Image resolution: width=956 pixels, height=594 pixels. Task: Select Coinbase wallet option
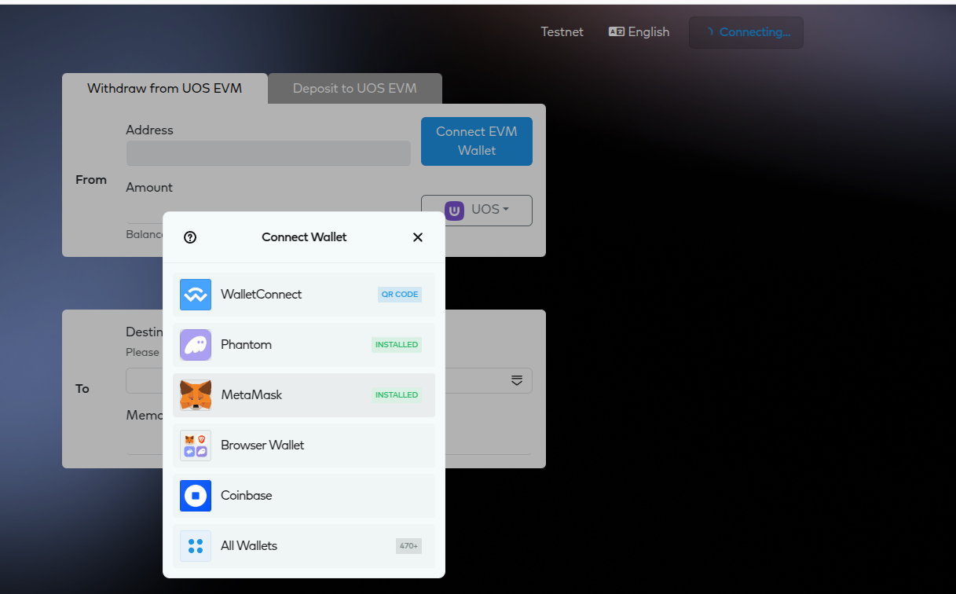click(x=304, y=496)
